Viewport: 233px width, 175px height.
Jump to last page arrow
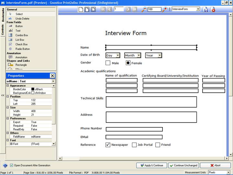[134, 9]
